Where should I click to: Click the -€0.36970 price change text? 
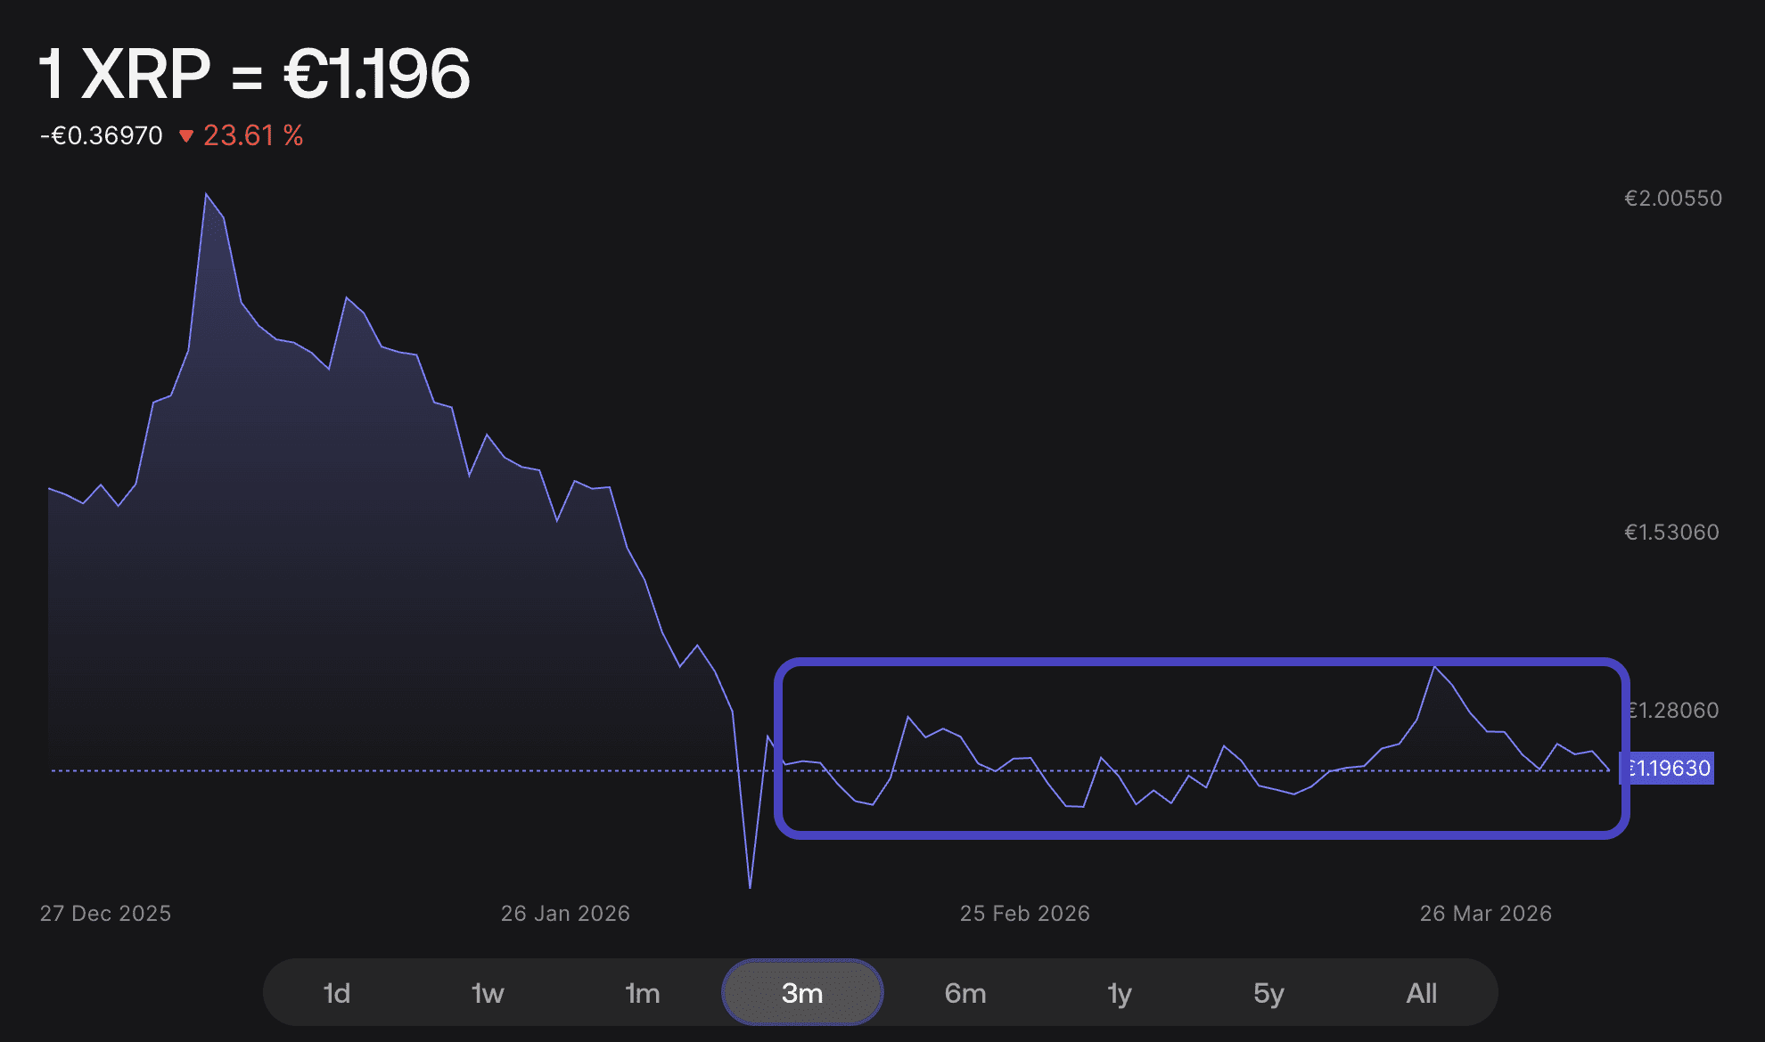[102, 135]
